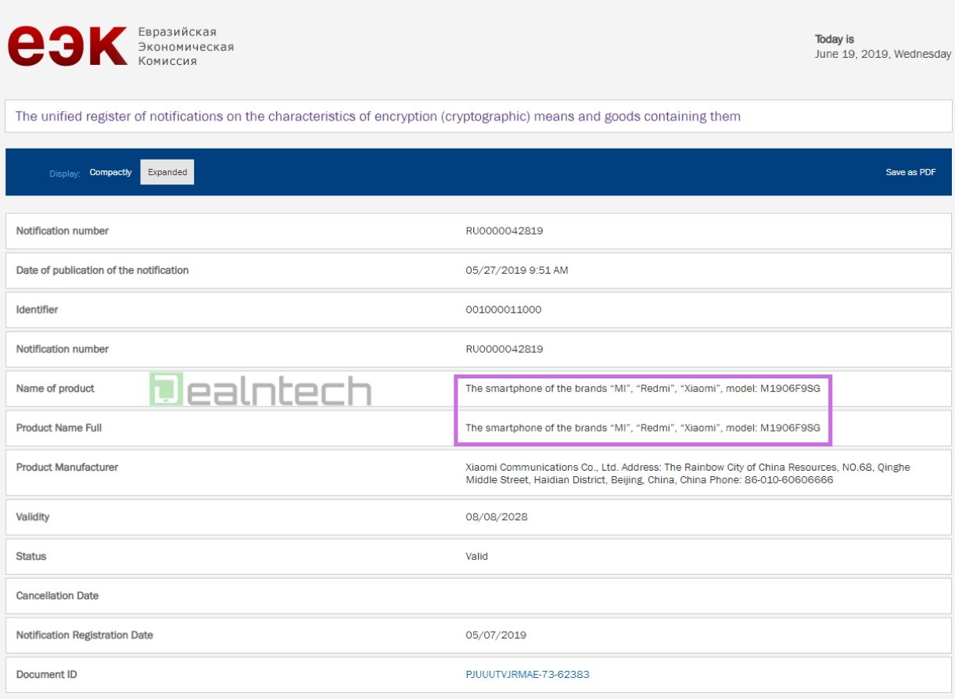Click the Евразийская Экономическая Комиссия header text
Image resolution: width=955 pixels, height=699 pixels.
click(x=186, y=46)
